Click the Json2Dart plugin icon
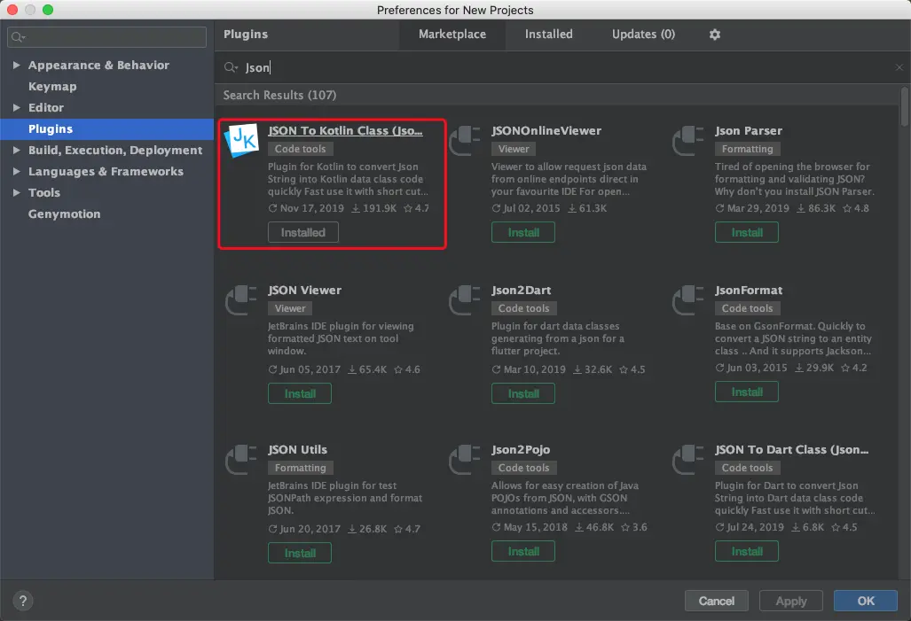 (x=465, y=300)
